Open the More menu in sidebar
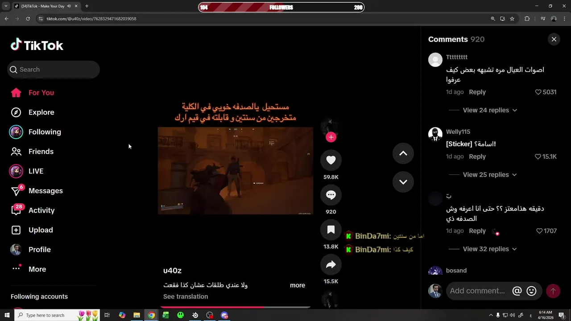571x321 pixels. tap(37, 269)
